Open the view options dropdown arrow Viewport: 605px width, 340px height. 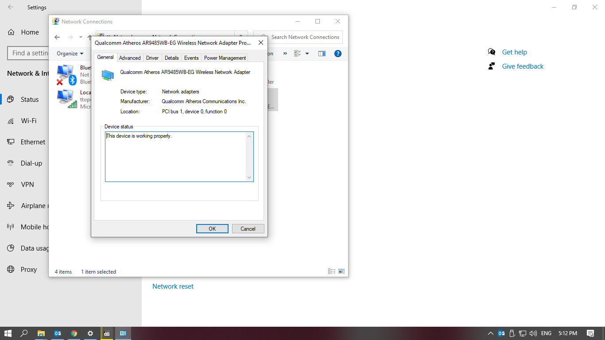(307, 54)
